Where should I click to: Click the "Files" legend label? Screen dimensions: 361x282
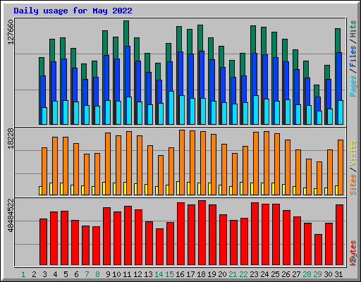[x=353, y=56]
